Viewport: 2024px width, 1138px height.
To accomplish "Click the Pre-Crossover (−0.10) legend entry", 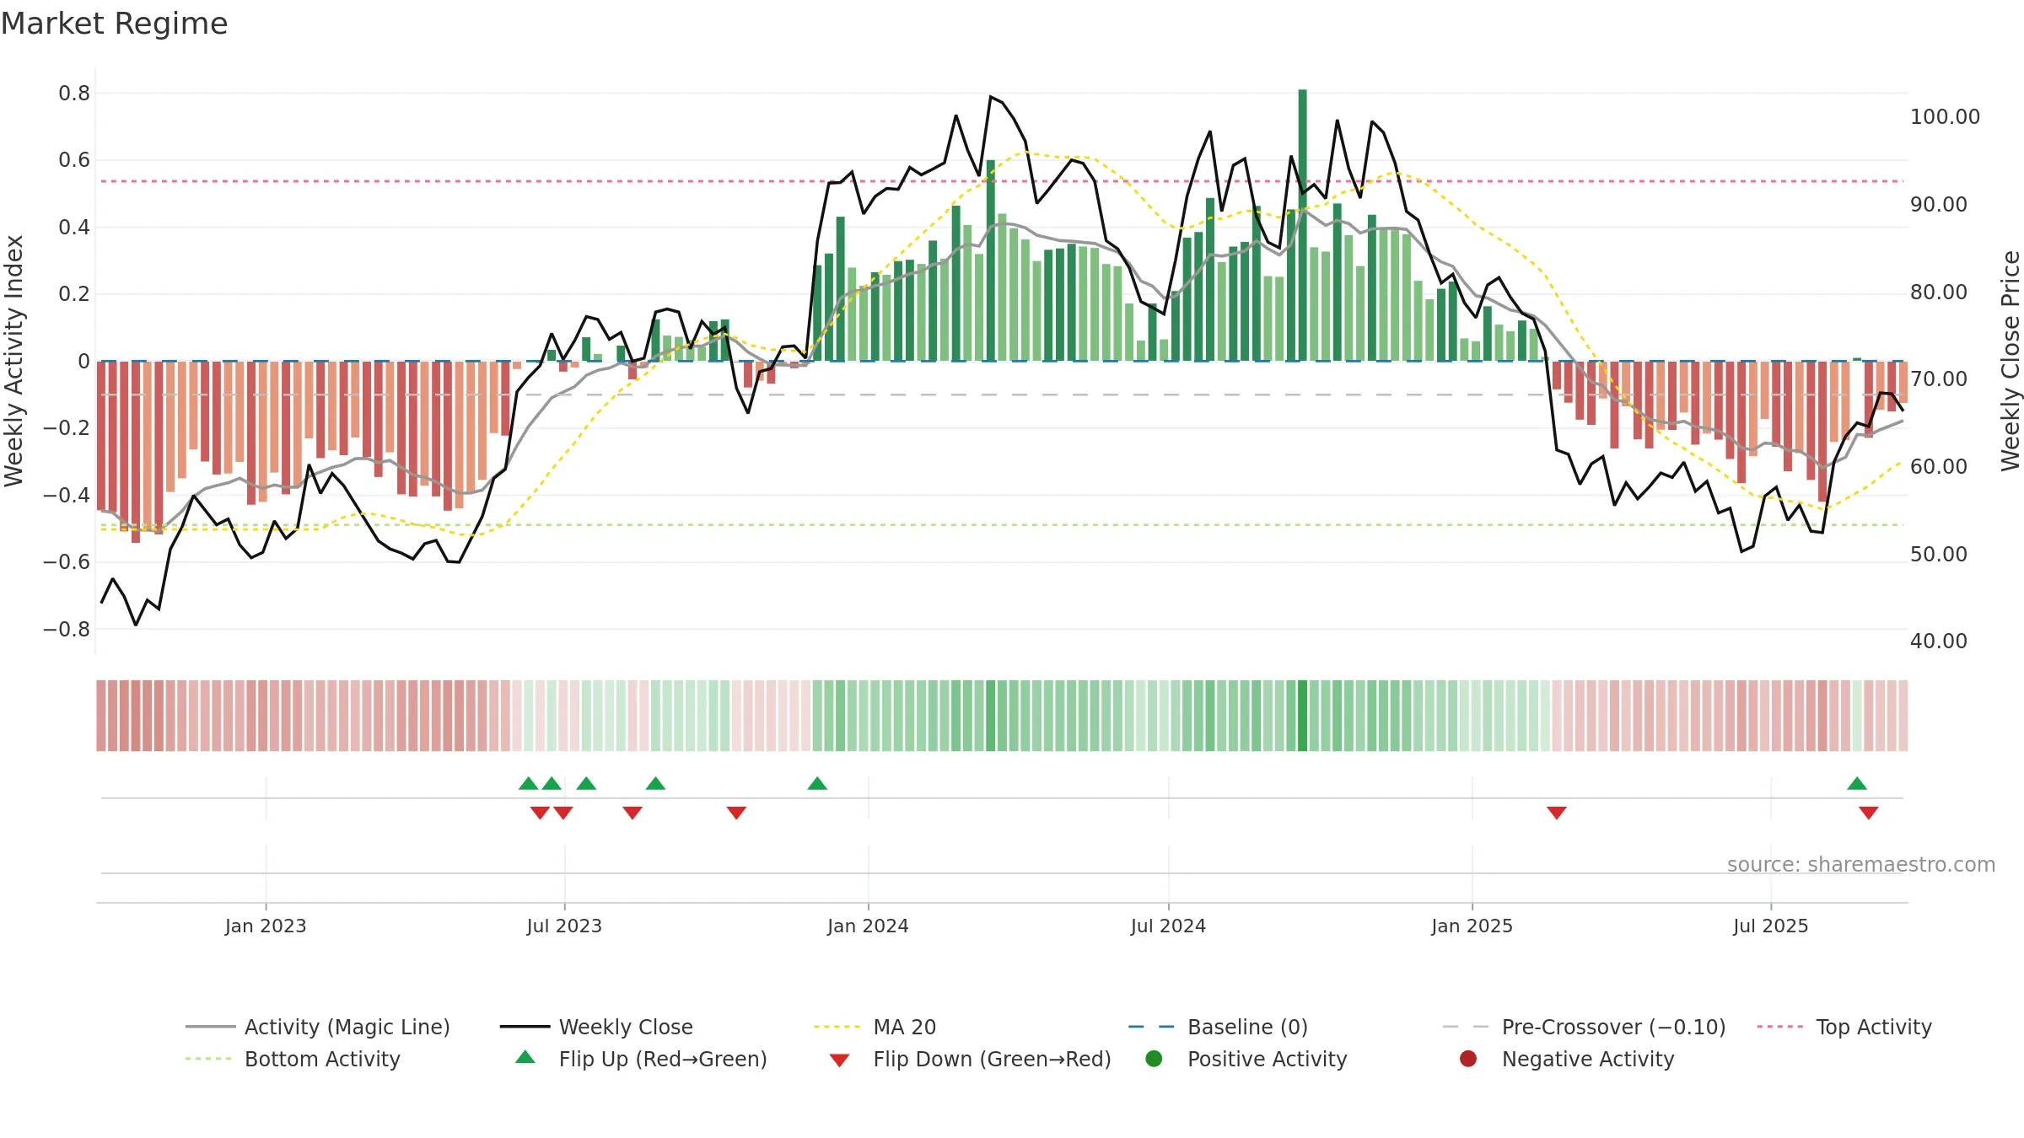I will [x=1584, y=1027].
